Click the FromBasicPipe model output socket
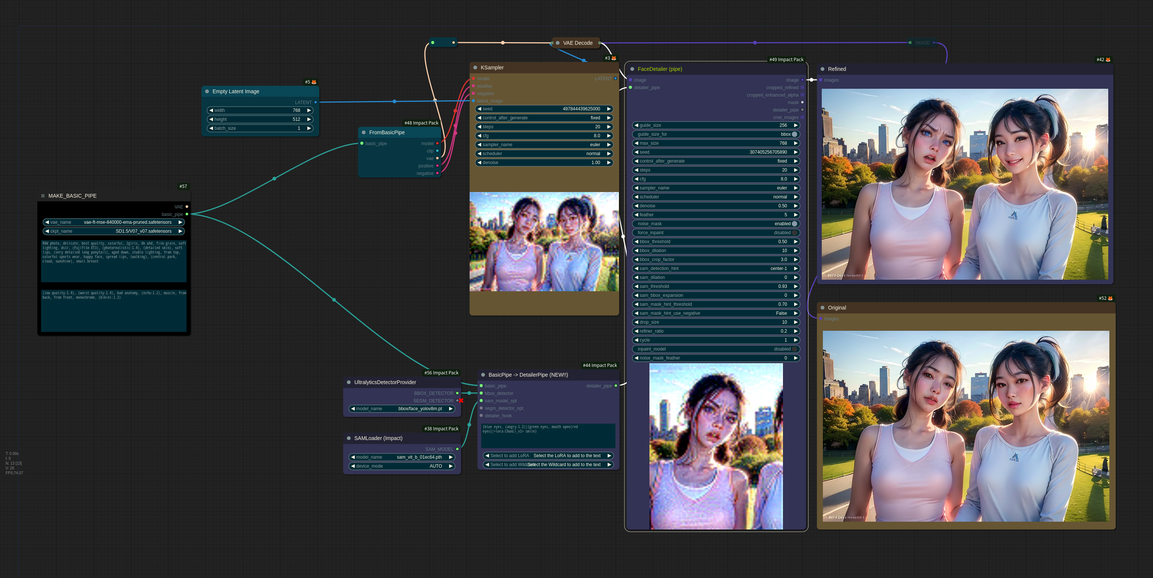 437,144
